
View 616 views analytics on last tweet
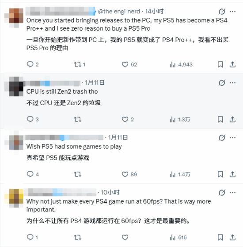tap(178, 237)
